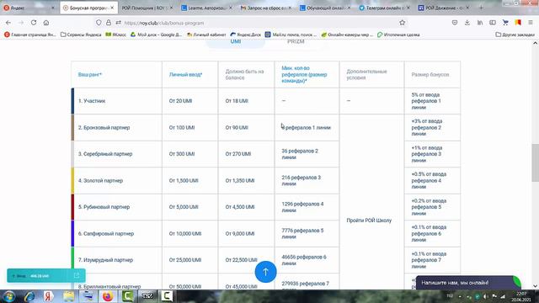
Task: Open the Личный кабинет bookmark
Action: click(x=206, y=35)
